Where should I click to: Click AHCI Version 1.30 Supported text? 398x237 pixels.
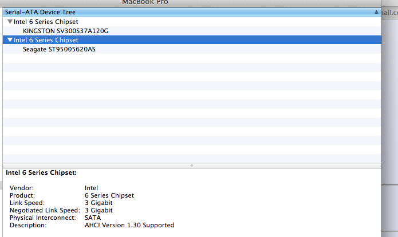click(129, 225)
